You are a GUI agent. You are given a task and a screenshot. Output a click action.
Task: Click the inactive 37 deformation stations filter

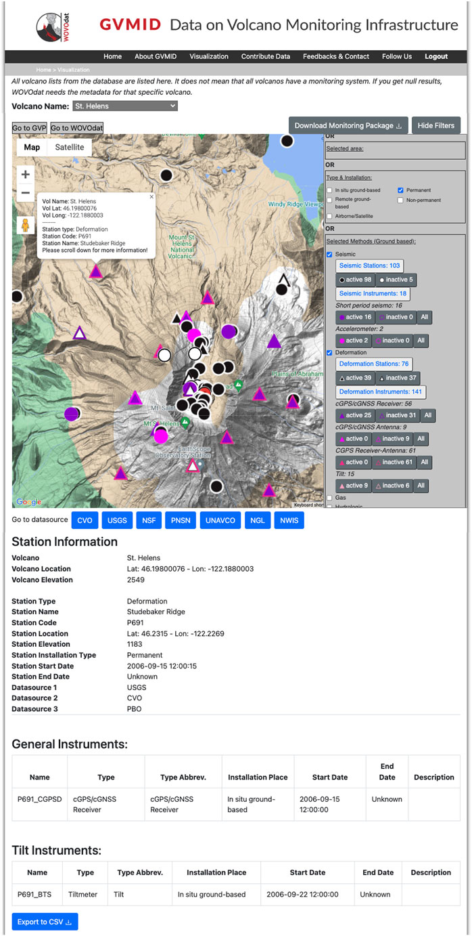tap(399, 378)
